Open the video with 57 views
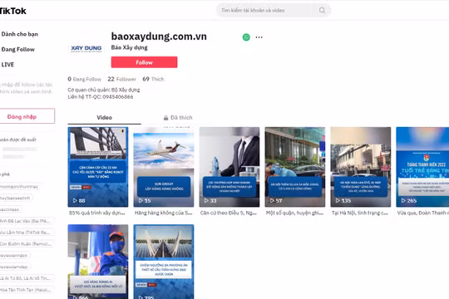The width and height of the screenshot is (449, 299). 295,167
